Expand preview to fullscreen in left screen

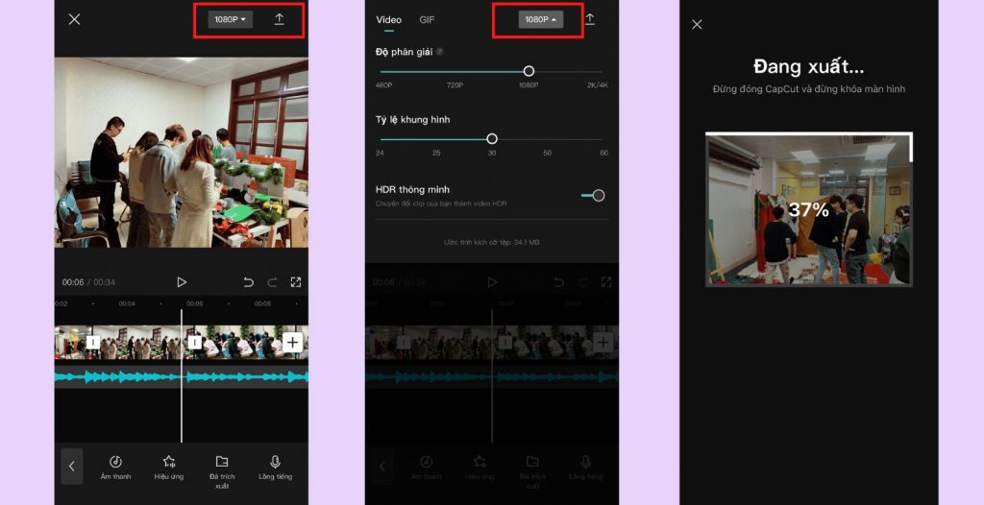pyautogui.click(x=296, y=282)
